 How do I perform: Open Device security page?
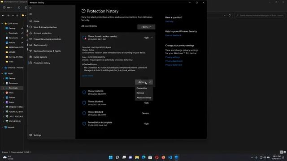(x=40, y=45)
